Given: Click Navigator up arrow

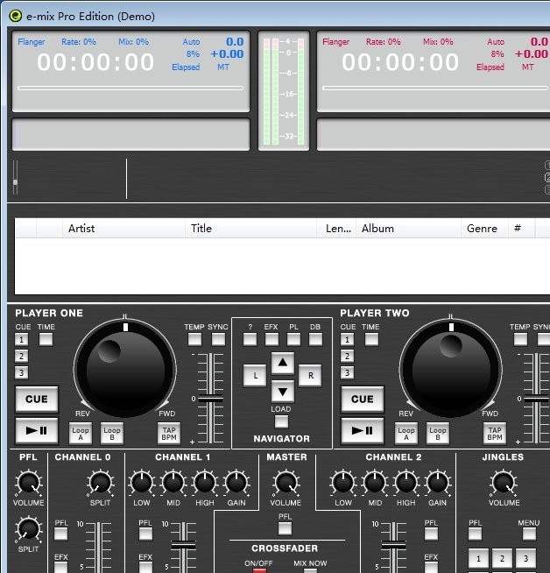Looking at the screenshot, I should (283, 364).
